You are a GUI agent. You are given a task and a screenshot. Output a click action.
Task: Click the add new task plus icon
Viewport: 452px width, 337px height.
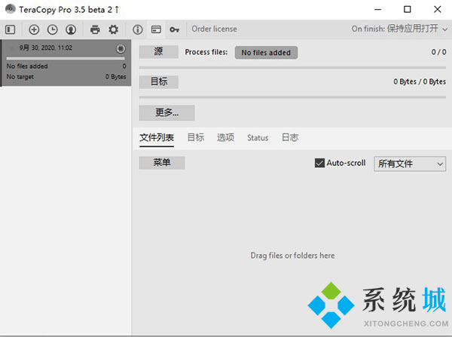34,29
